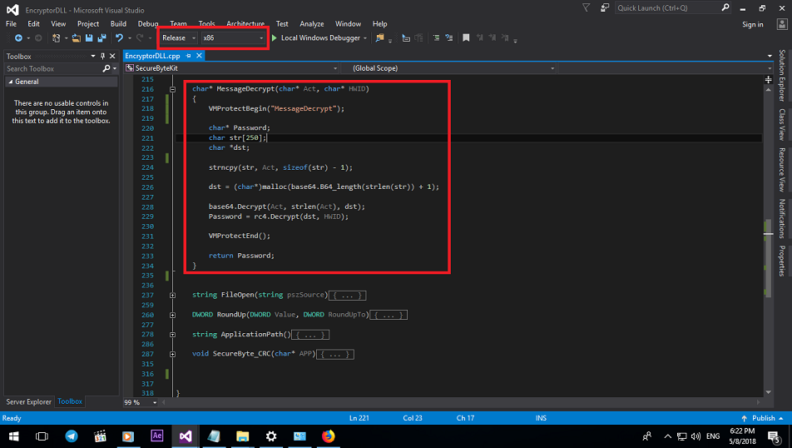The height and width of the screenshot is (448, 792).
Task: Click the Save file icon
Action: pos(89,38)
